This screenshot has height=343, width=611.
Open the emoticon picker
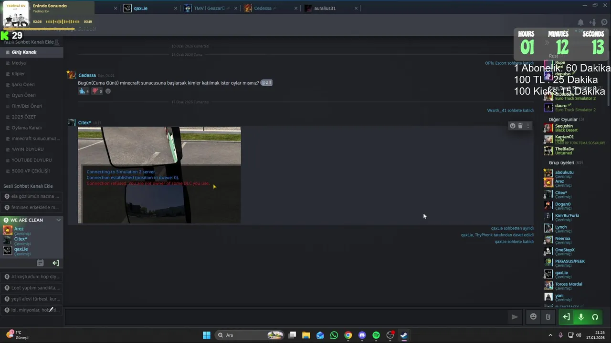pyautogui.click(x=533, y=317)
